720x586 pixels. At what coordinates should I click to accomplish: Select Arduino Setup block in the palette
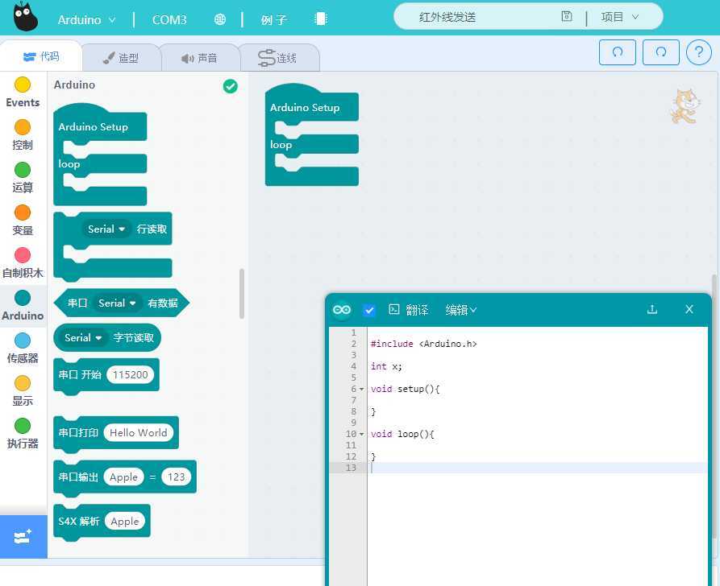(x=94, y=126)
